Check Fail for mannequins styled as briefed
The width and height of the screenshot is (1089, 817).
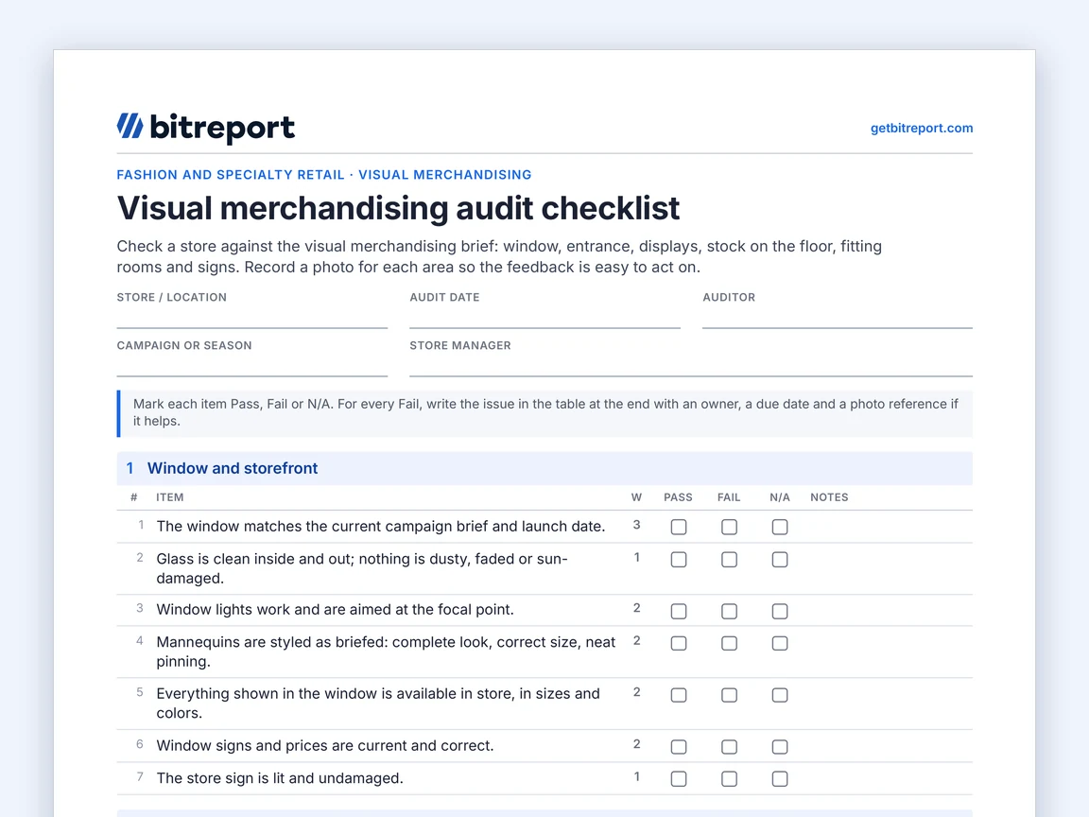[729, 643]
